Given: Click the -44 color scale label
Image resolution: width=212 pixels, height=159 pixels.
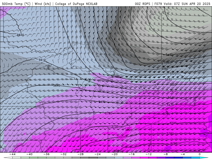Looking at the screenshot, I should [x=12, y=154].
